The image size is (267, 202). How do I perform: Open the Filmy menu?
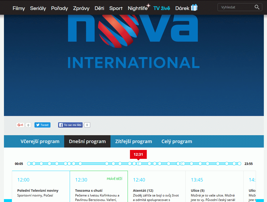click(x=19, y=8)
